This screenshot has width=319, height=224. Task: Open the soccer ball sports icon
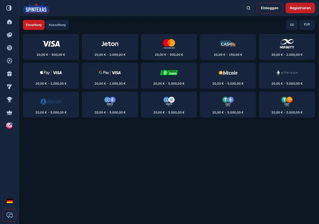[x=9, y=61]
